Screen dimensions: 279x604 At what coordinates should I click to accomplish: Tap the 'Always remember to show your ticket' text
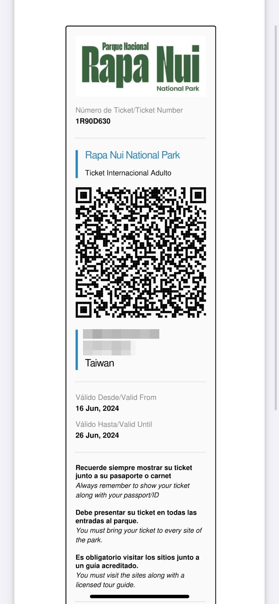click(133, 490)
